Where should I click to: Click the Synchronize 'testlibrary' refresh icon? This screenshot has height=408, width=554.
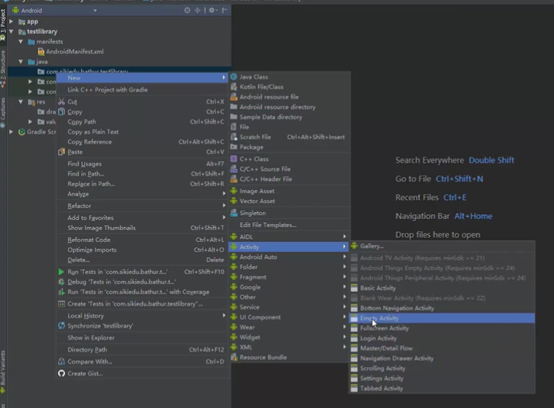coord(61,325)
